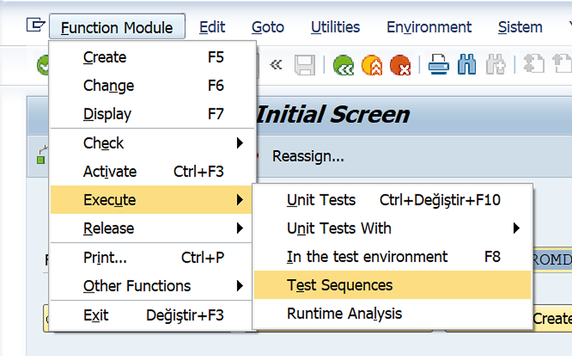Click the Save floppy disk icon

305,65
